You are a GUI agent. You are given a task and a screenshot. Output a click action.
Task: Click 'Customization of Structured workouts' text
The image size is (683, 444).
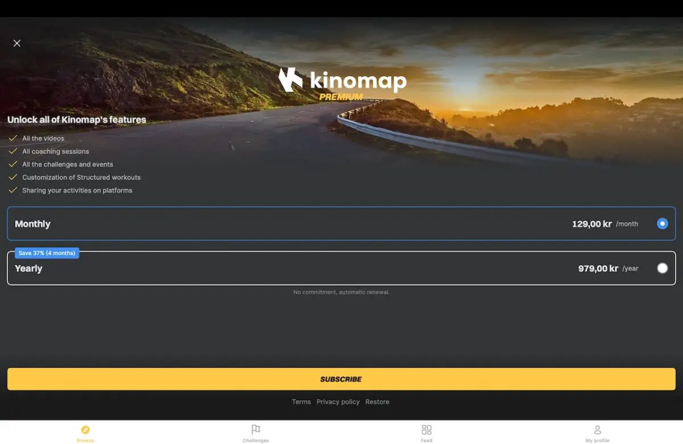pos(81,177)
